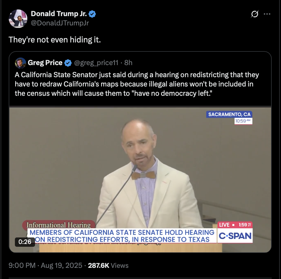Play the C-SPAN hearing video

(x=140, y=180)
